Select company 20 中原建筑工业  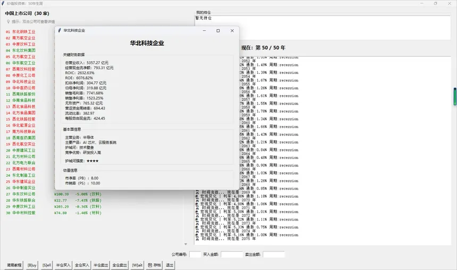point(21,150)
